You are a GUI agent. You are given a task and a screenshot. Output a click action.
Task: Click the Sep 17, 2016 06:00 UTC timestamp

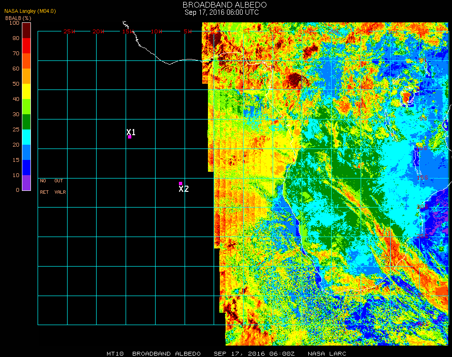coord(222,12)
